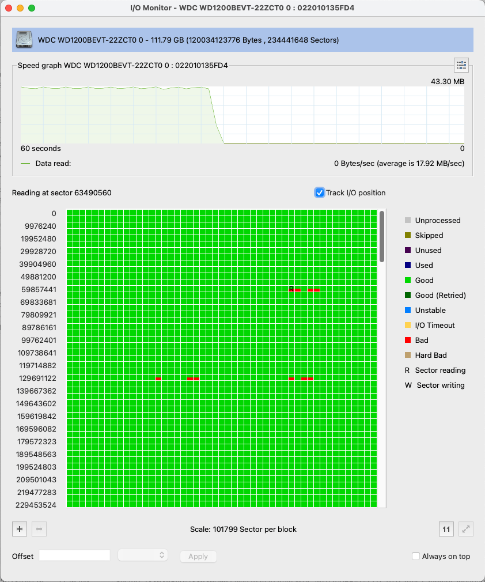485x582 pixels.
Task: Click the Hard Bad tan legend swatch
Action: (x=408, y=355)
